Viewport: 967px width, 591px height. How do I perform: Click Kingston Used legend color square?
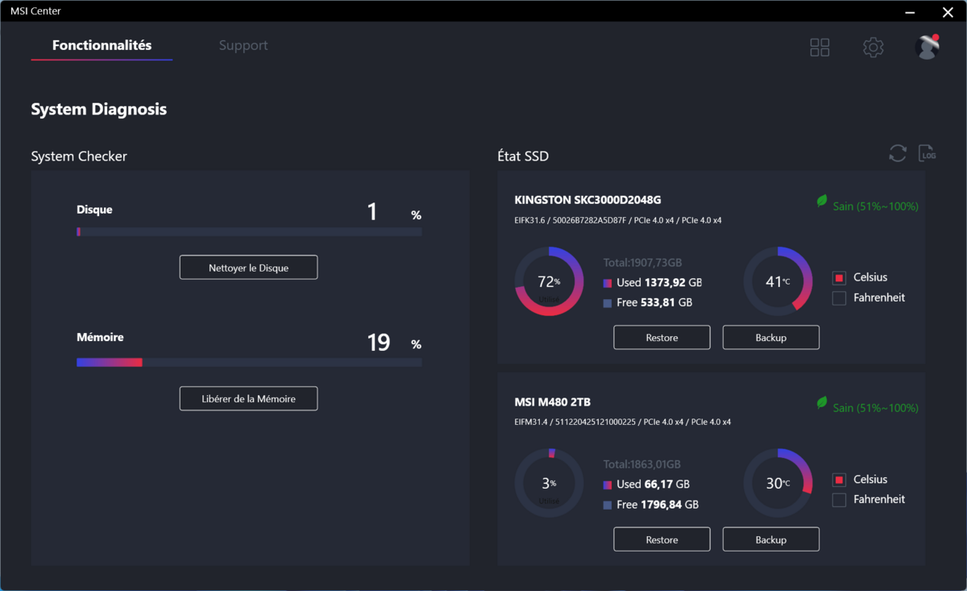608,283
